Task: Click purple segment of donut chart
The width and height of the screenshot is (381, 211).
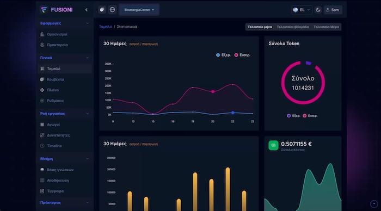Action: pyautogui.click(x=309, y=63)
